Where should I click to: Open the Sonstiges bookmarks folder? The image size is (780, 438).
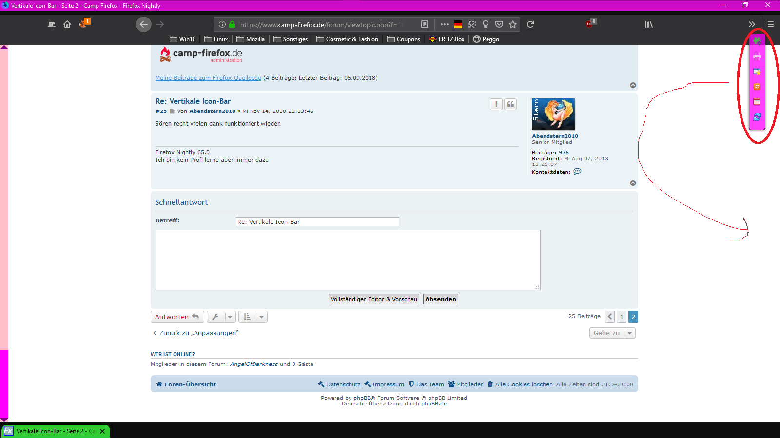(291, 39)
